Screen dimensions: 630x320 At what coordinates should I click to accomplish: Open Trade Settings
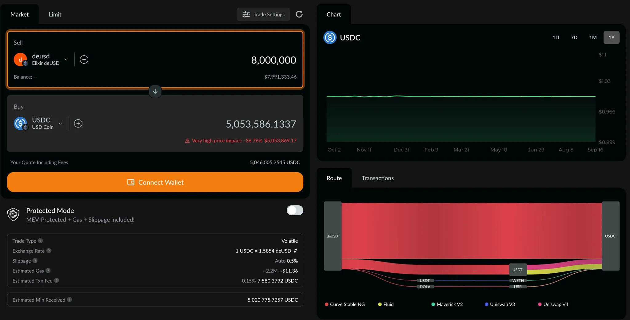pos(263,14)
